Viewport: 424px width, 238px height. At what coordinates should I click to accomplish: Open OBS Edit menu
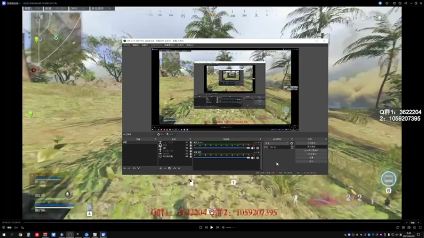click(x=136, y=45)
